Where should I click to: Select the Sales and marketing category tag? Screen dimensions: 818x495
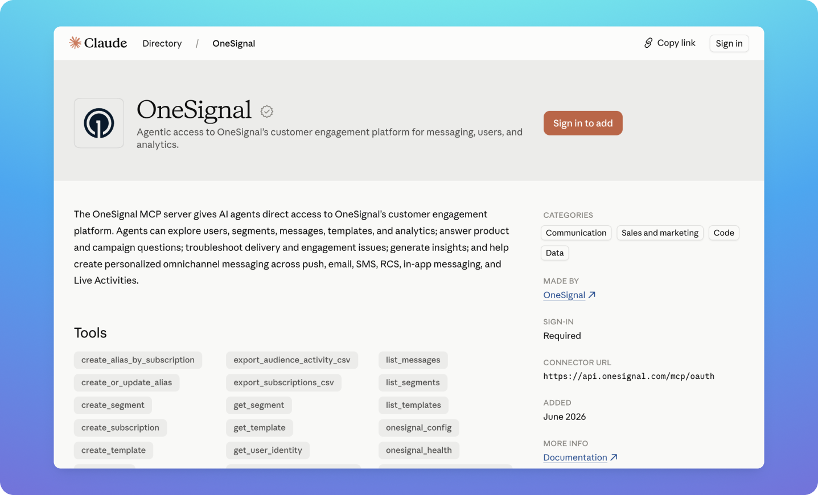[x=660, y=233]
